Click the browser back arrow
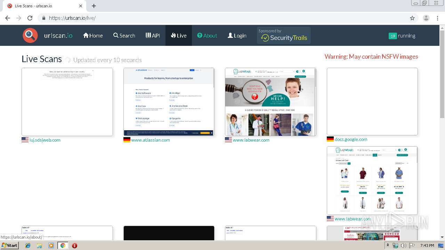Screen dimensions: 445x250 tap(8, 18)
